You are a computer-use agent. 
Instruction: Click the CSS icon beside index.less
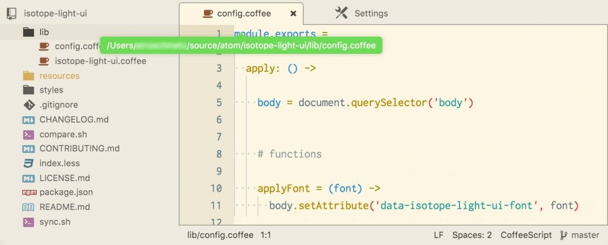pyautogui.click(x=28, y=163)
